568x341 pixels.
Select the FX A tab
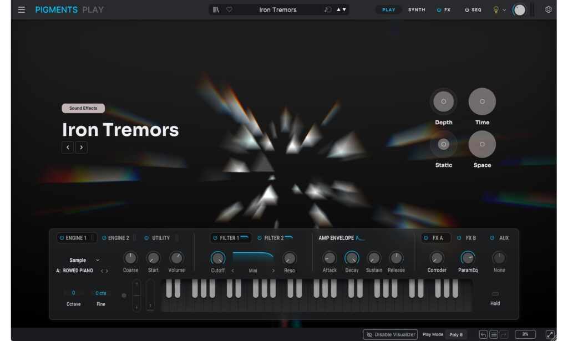[x=436, y=238]
